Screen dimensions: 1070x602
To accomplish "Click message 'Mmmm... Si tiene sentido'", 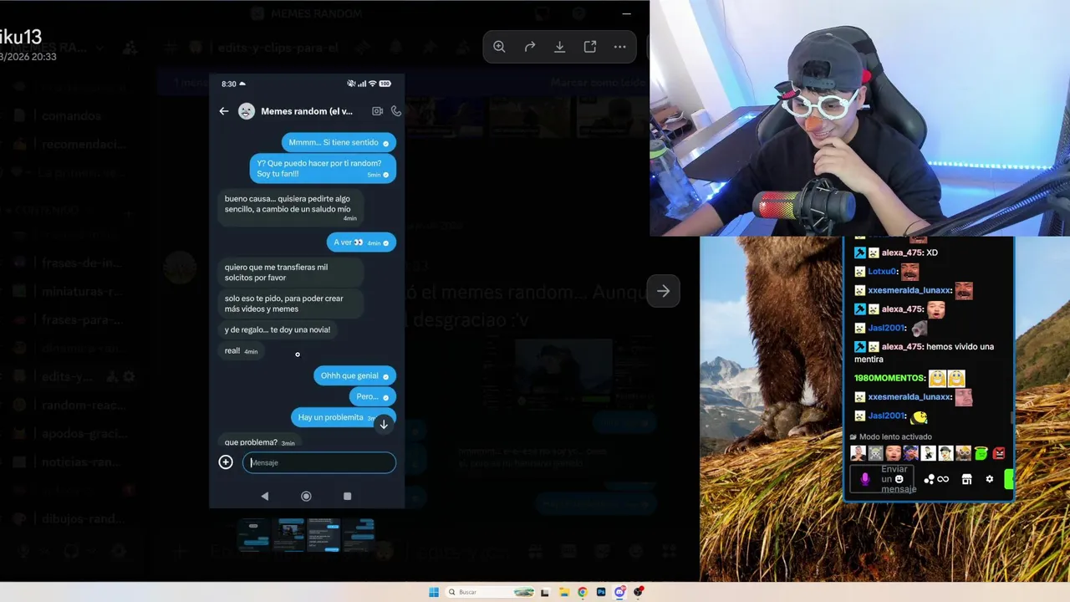I will tap(339, 143).
